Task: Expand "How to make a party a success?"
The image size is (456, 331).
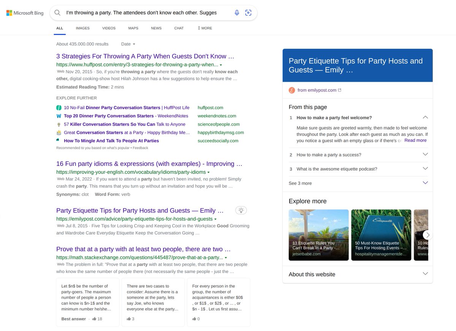Action: click(x=425, y=154)
